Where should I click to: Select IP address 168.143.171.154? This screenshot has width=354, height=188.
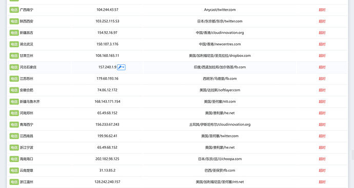[x=107, y=102]
